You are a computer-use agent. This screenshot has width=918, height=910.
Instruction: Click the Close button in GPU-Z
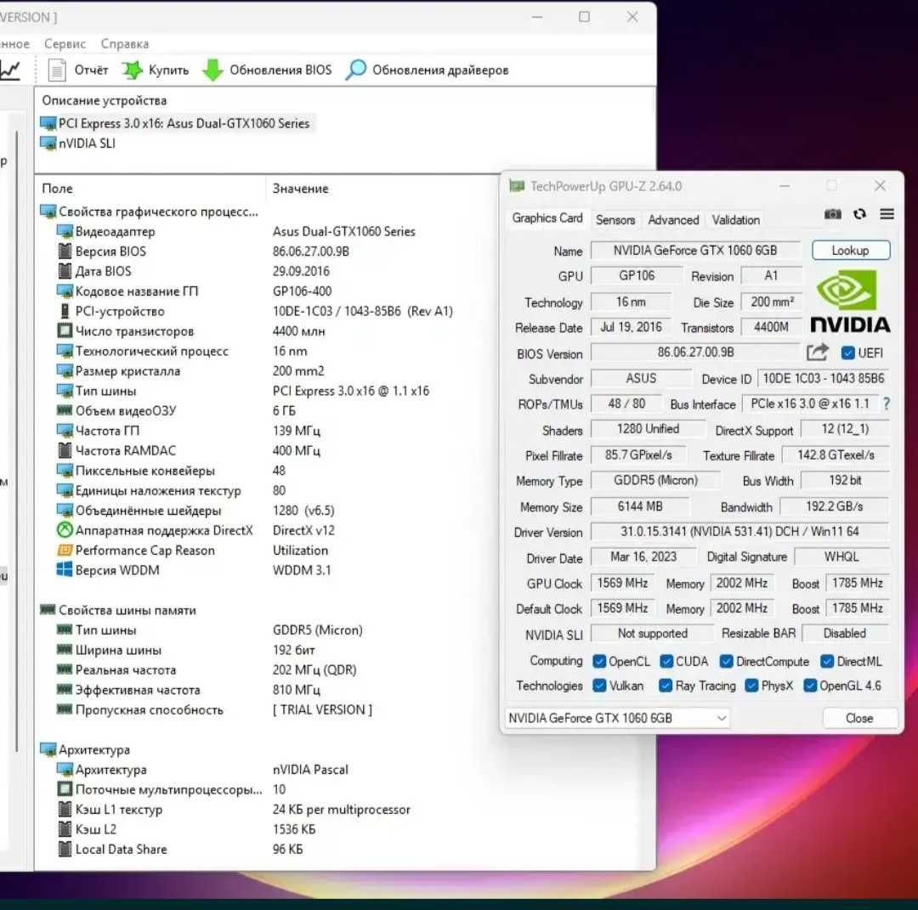[859, 718]
